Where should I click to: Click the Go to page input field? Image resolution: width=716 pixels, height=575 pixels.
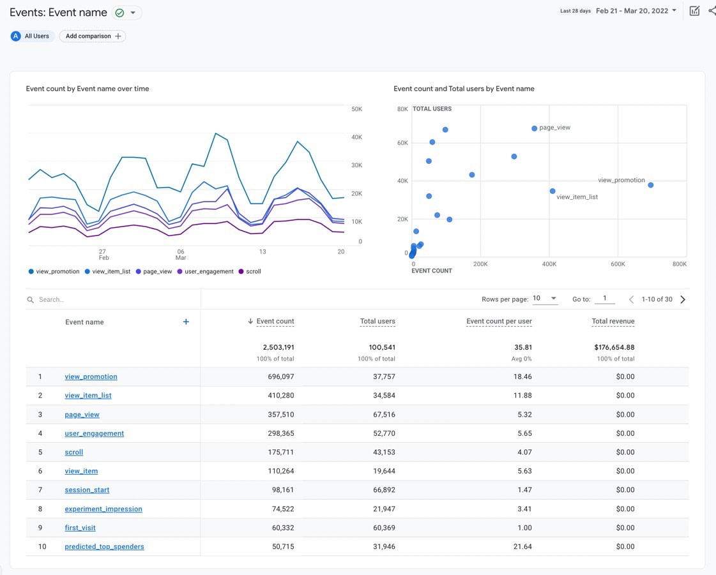point(605,298)
